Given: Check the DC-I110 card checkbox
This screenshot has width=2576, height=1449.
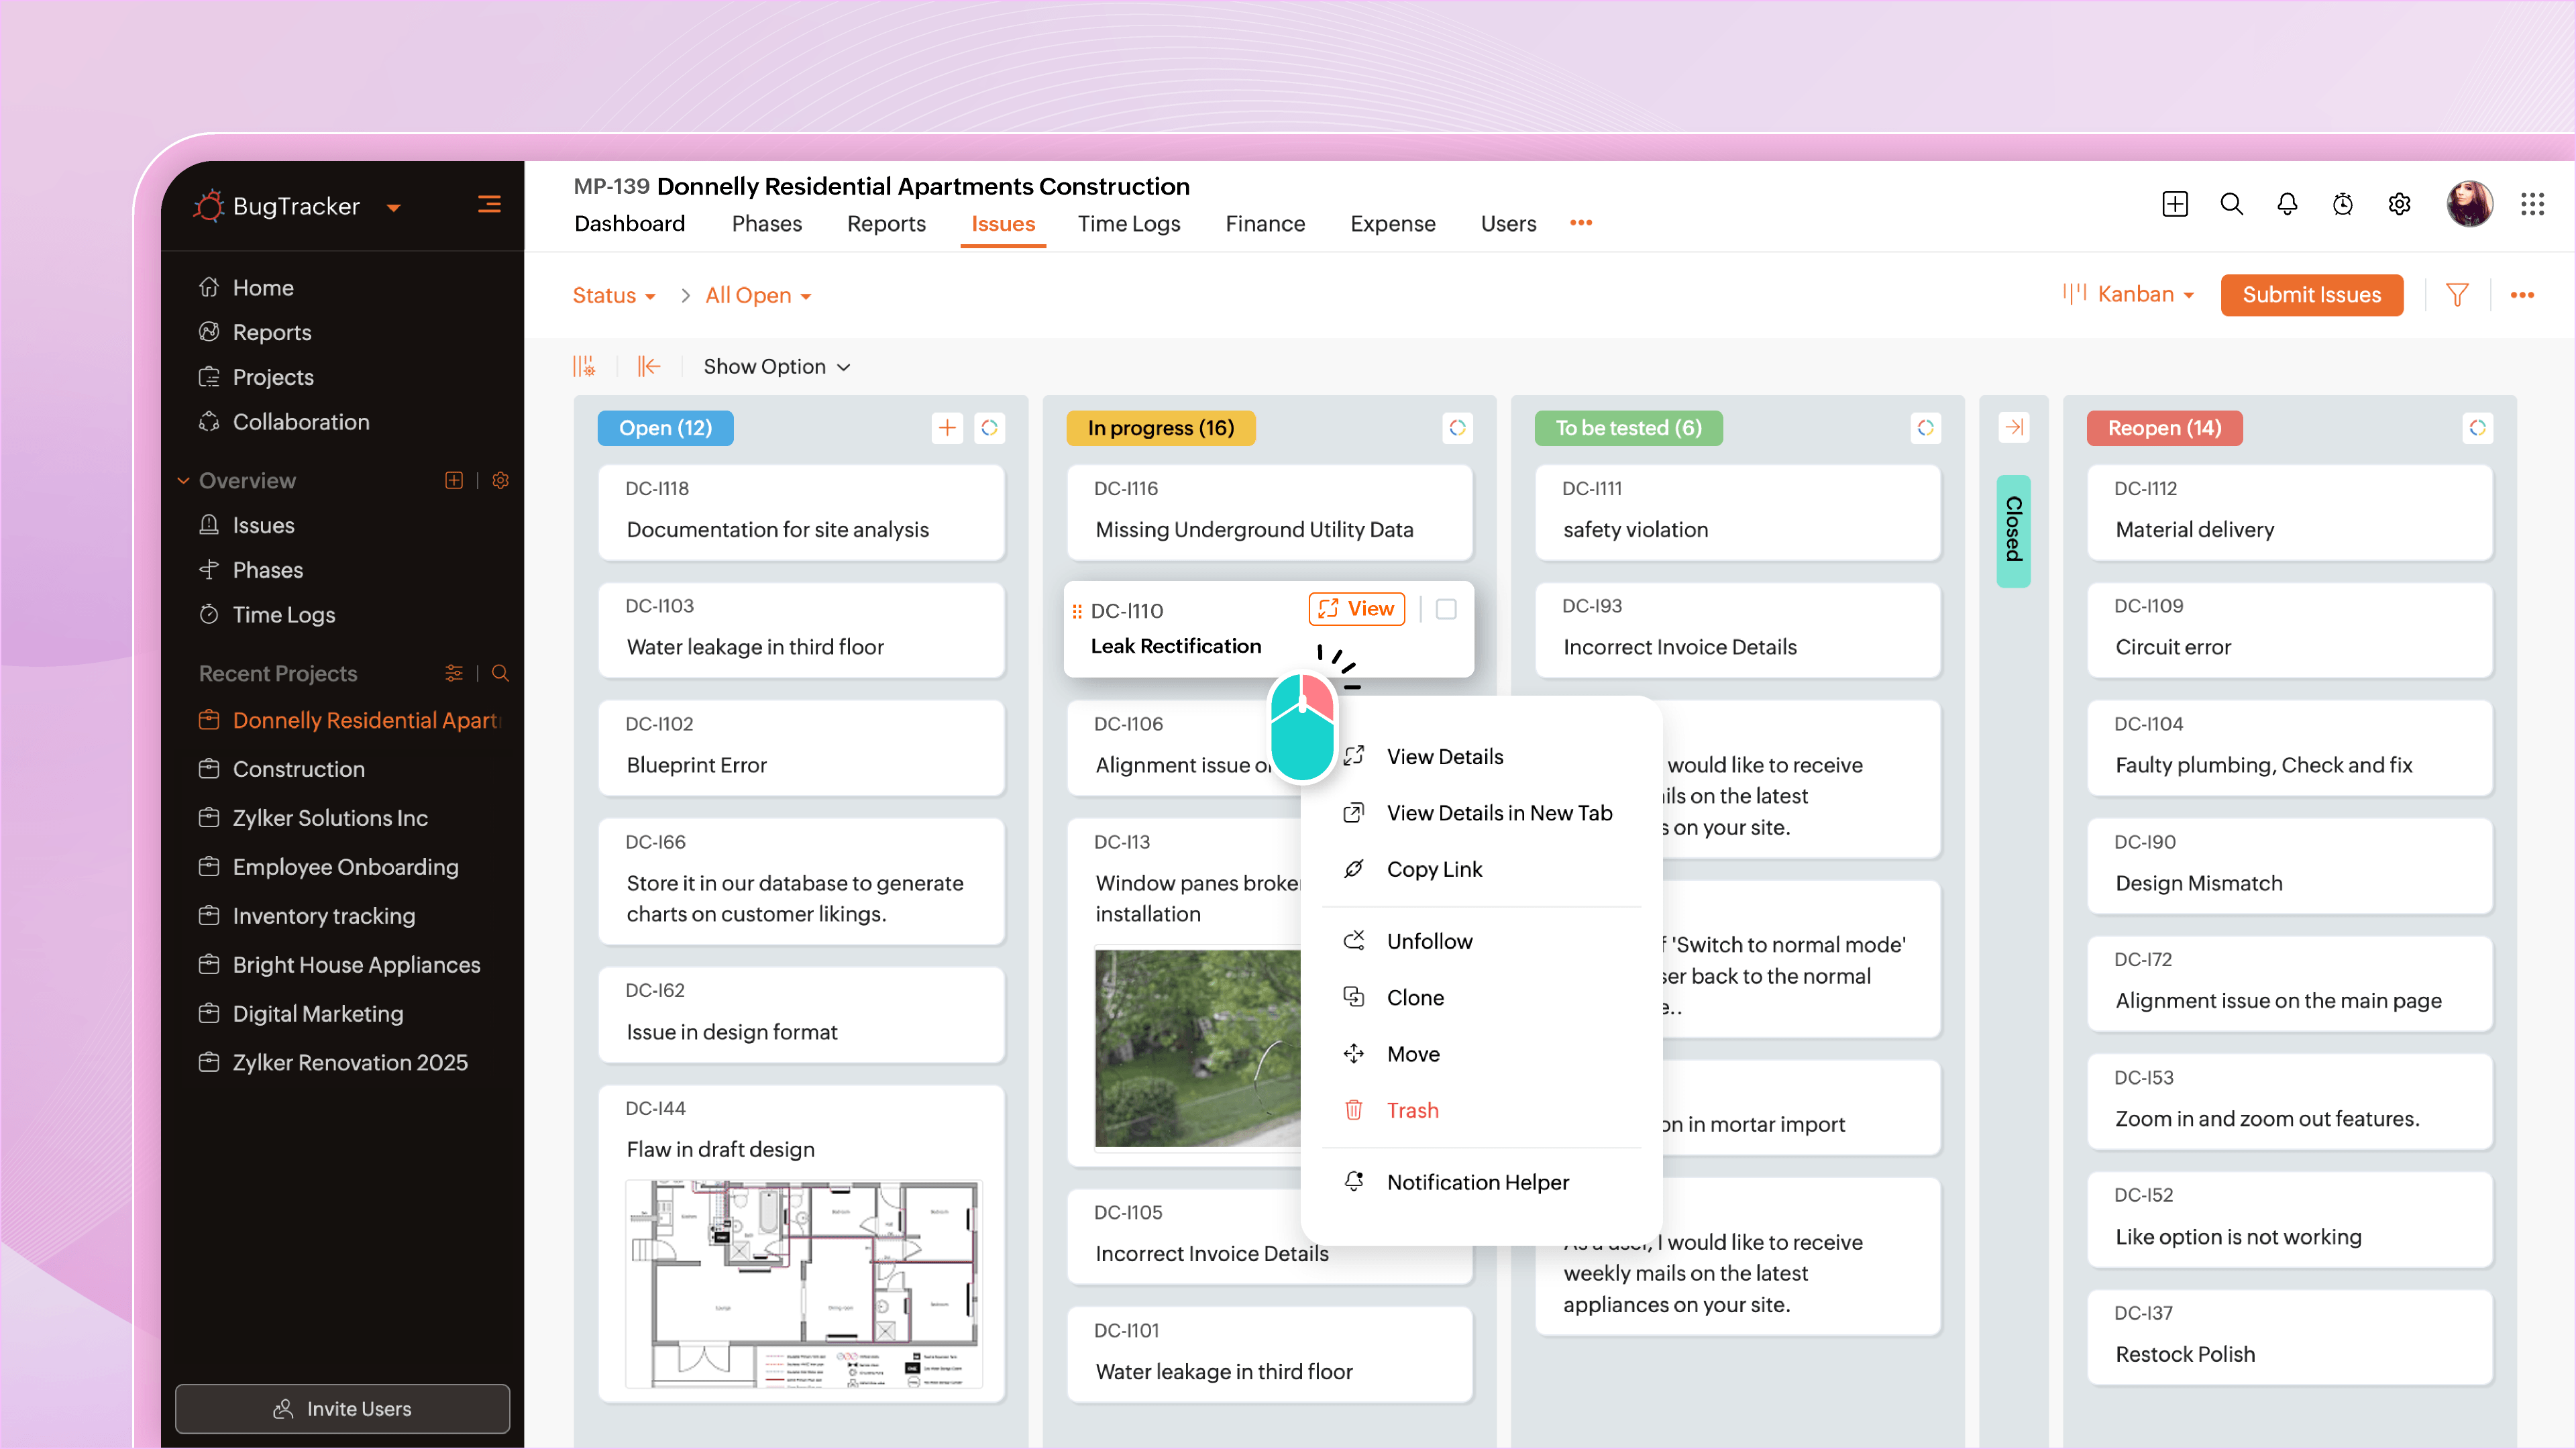Looking at the screenshot, I should click(x=1446, y=609).
